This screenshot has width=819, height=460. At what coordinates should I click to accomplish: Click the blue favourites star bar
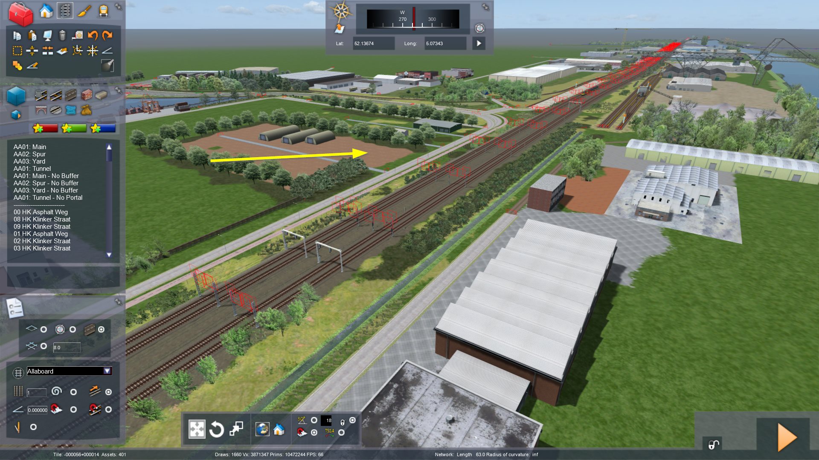[103, 128]
